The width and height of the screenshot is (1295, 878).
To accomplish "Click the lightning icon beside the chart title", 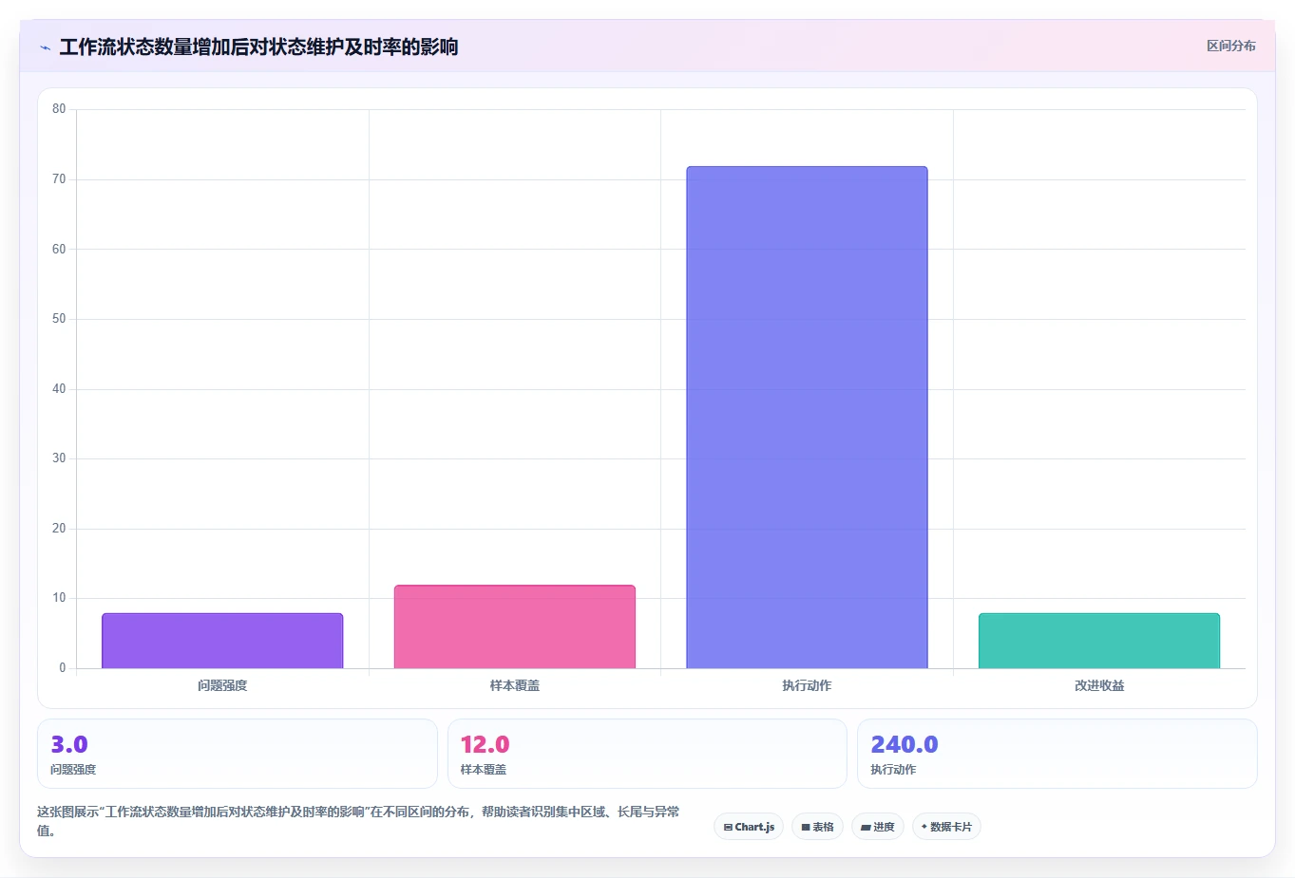I will click(x=45, y=47).
